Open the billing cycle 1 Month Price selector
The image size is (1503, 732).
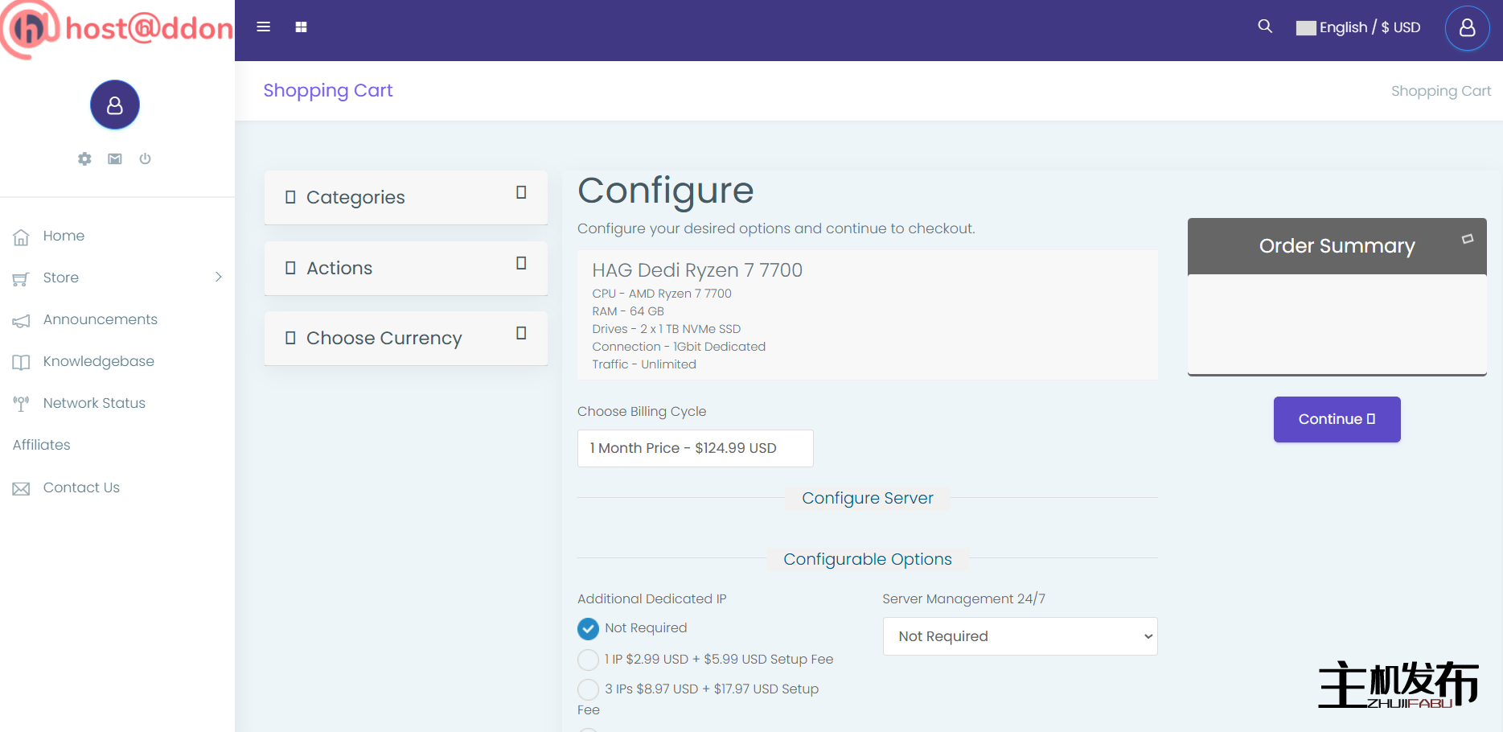coord(695,448)
